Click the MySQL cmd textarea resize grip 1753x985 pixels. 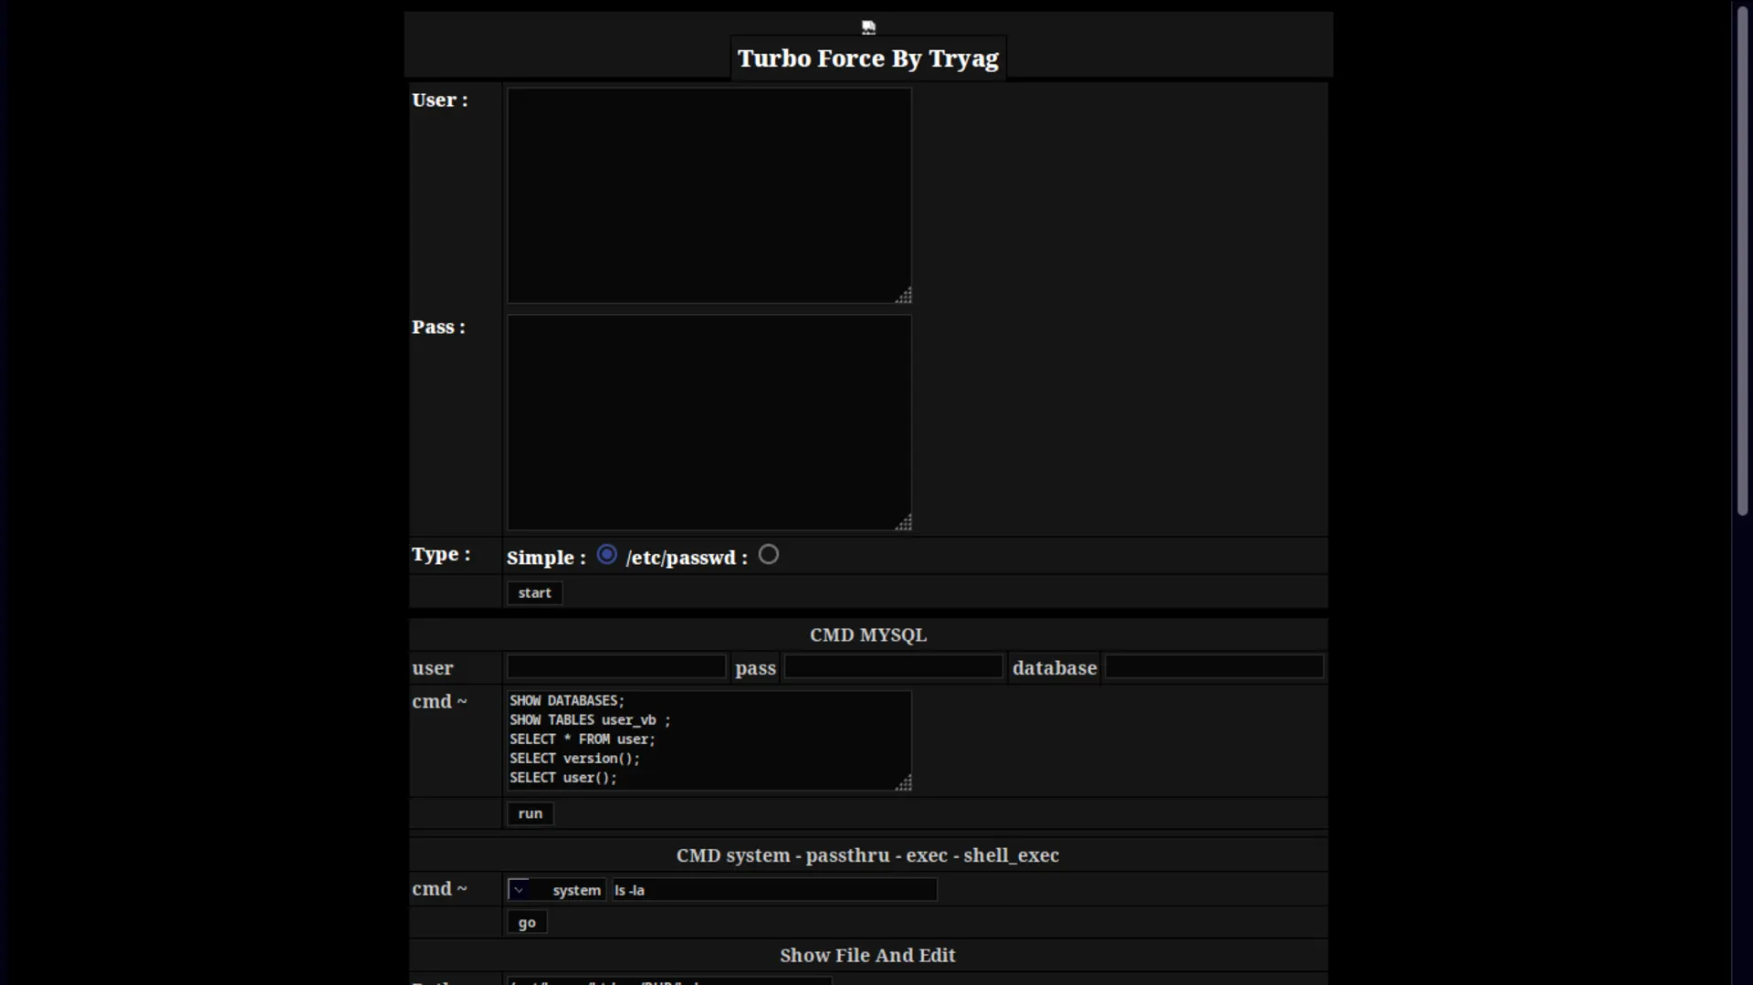pos(904,783)
